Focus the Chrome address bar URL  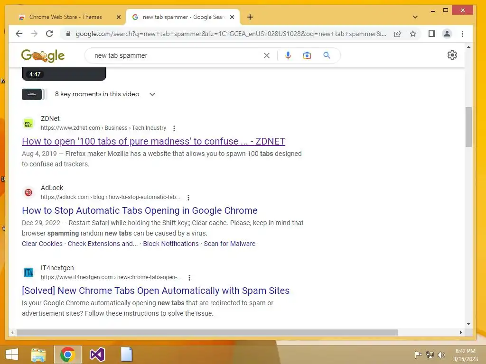point(231,34)
